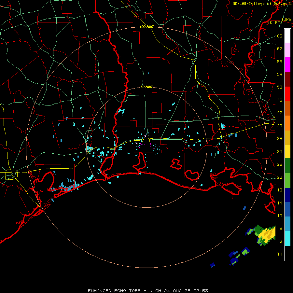The height and width of the screenshot is (293, 293).
Task: Click the yellow highway loop around the city
Action: pos(11,175)
